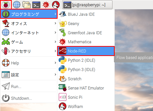Expand the Help submenu arrow
This screenshot has width=153, height=111.
(x=55, y=63)
